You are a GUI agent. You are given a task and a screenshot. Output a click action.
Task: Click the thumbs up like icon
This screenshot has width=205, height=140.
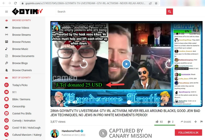[157, 122]
